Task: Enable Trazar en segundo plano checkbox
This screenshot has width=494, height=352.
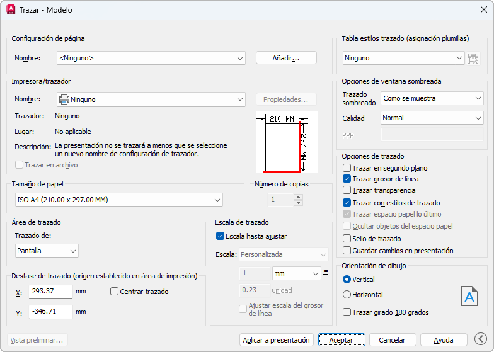Action: point(347,168)
